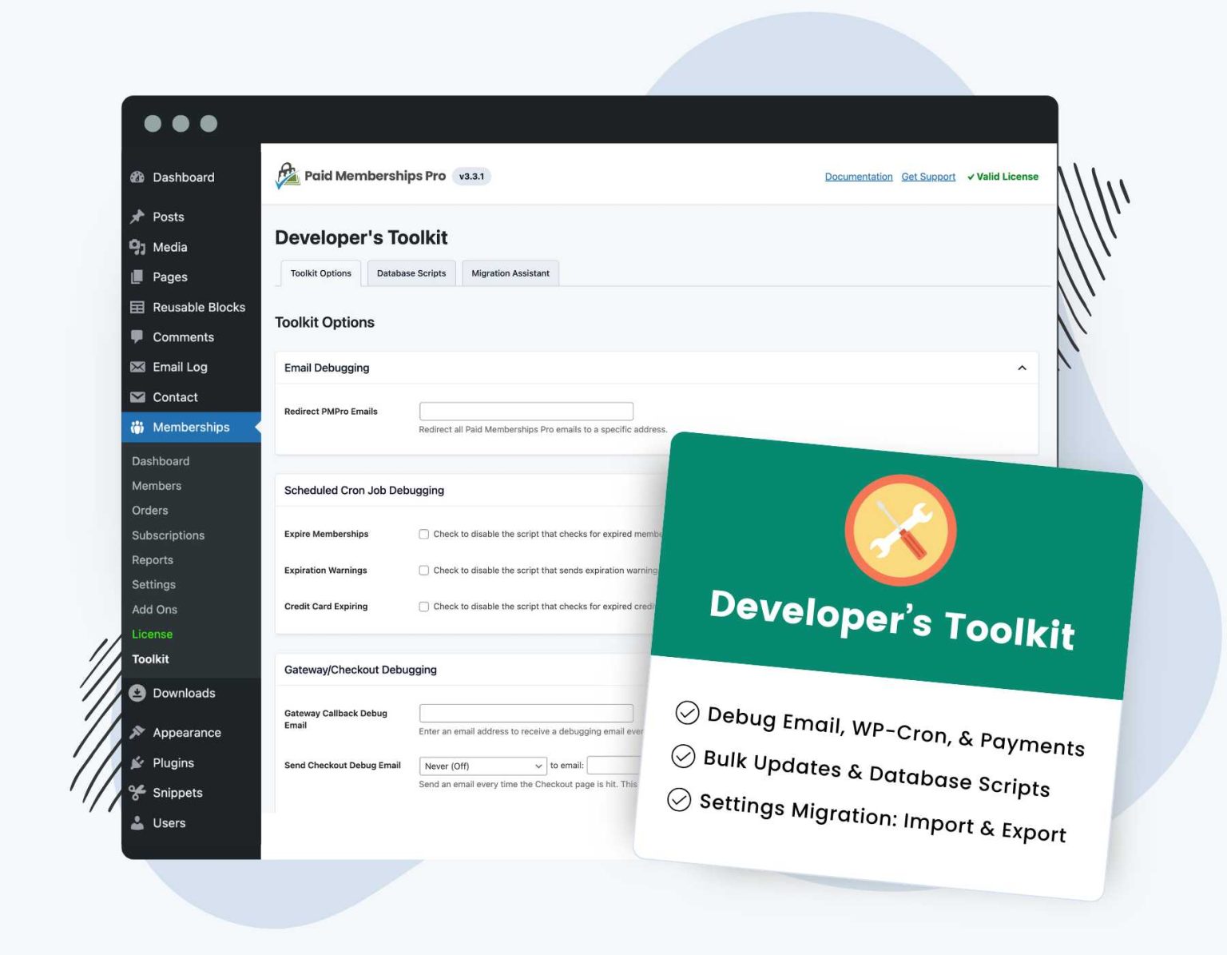This screenshot has width=1227, height=955.
Task: Switch to the Database Scripts tab
Action: tap(411, 273)
